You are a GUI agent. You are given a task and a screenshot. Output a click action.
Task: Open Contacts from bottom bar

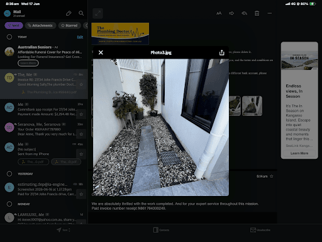click(x=161, y=230)
